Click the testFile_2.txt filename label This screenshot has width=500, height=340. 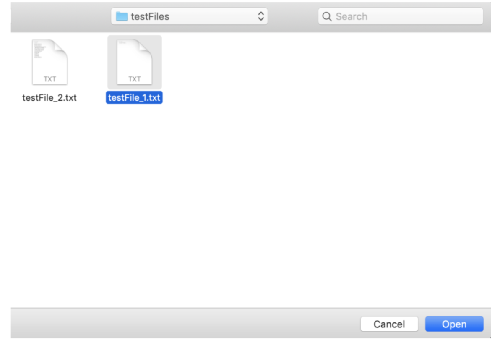(x=49, y=97)
